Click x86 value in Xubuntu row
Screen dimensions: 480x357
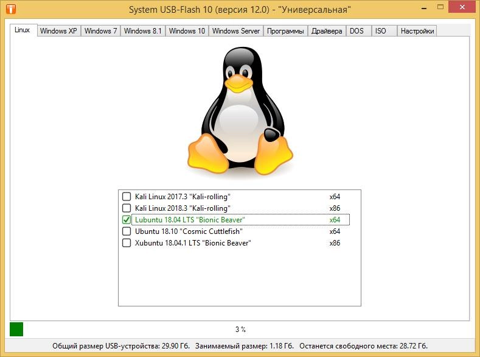(335, 243)
